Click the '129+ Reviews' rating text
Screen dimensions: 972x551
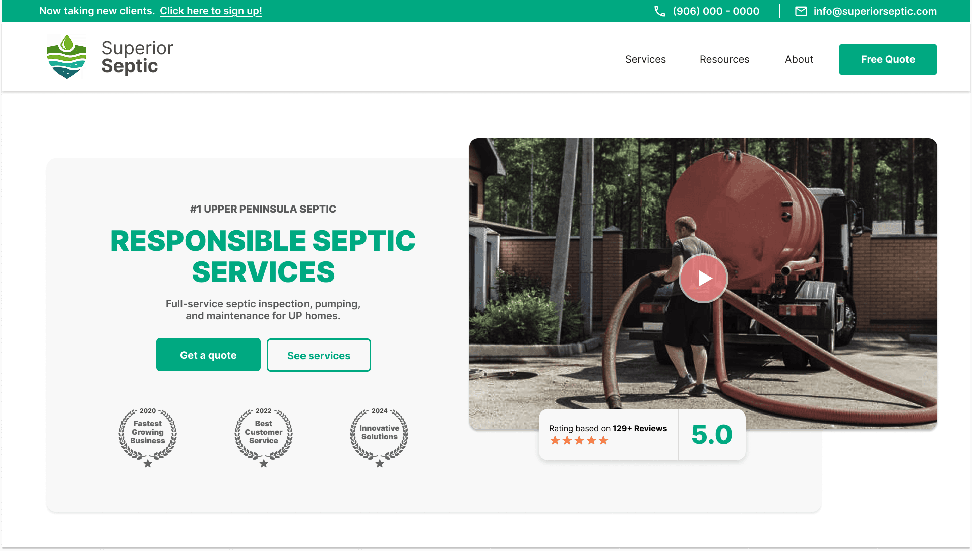click(640, 428)
